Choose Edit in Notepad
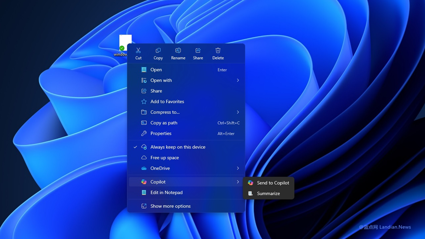This screenshot has height=239, width=425. [x=186, y=193]
